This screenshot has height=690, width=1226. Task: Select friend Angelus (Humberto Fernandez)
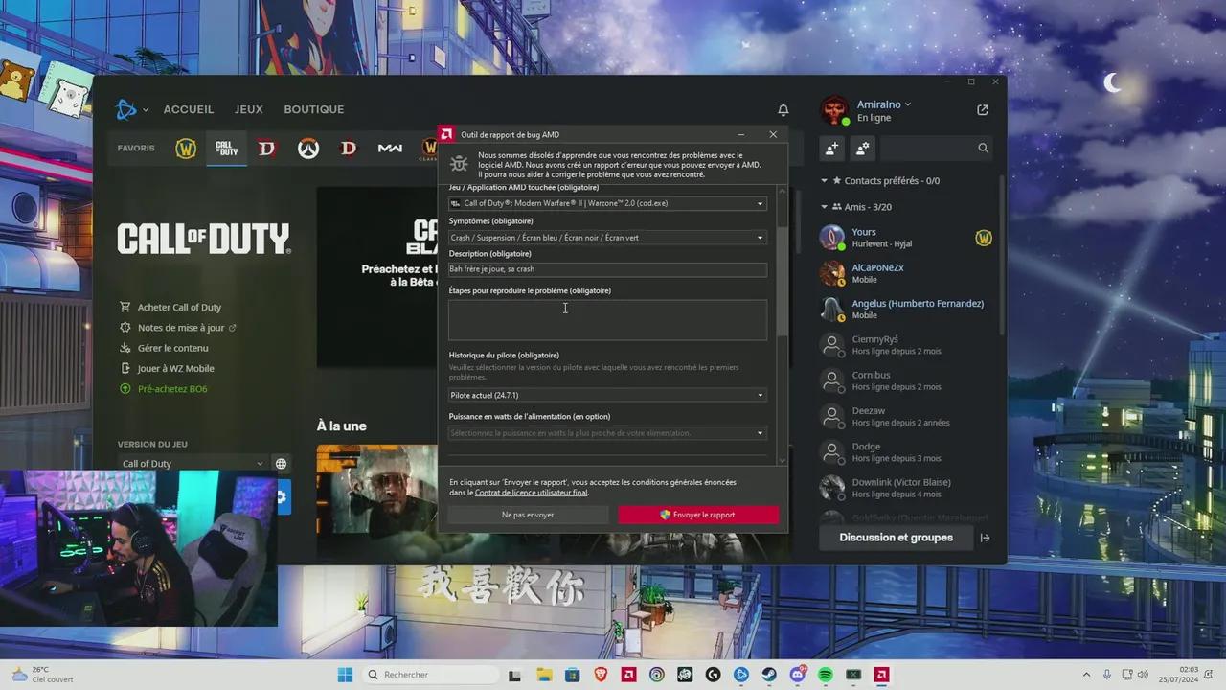906,309
